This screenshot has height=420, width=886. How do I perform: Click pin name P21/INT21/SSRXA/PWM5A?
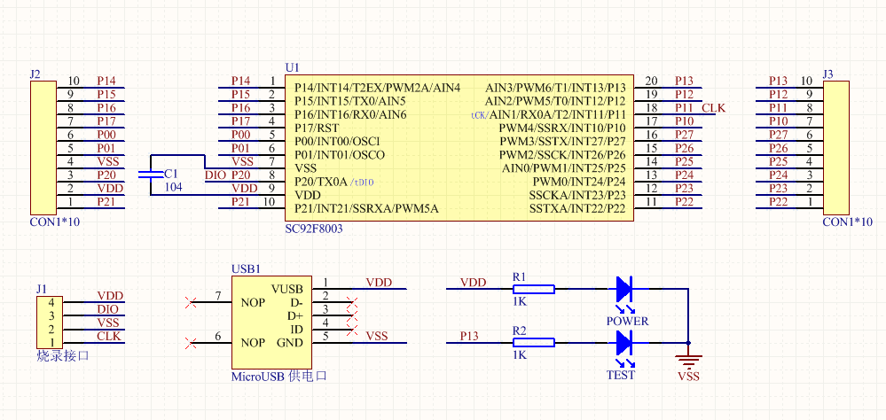(x=366, y=208)
